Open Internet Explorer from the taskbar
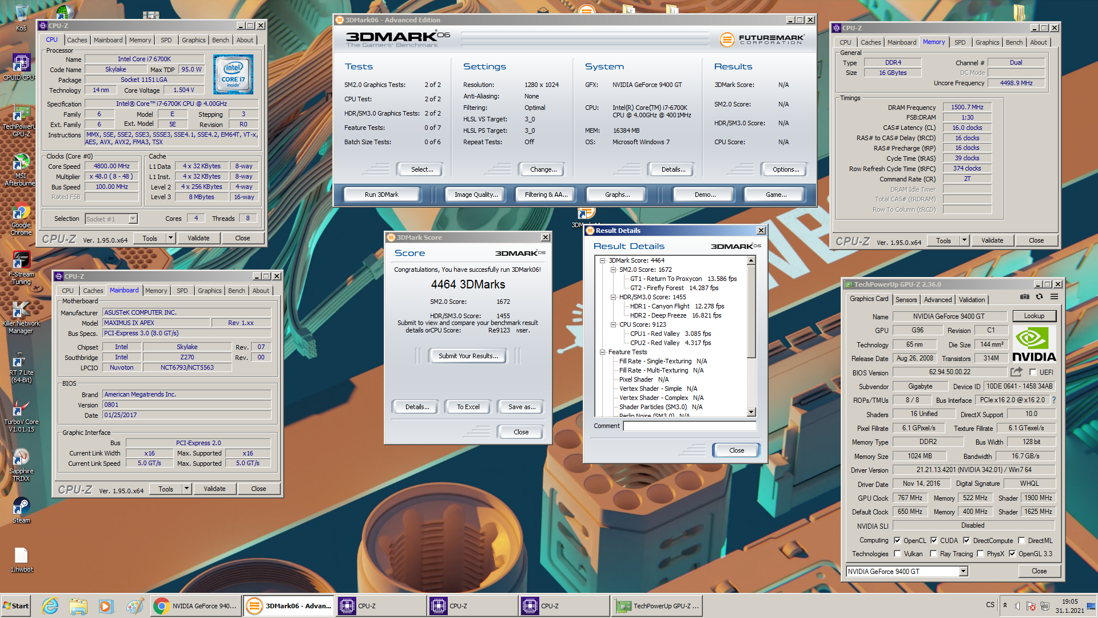 (50, 606)
